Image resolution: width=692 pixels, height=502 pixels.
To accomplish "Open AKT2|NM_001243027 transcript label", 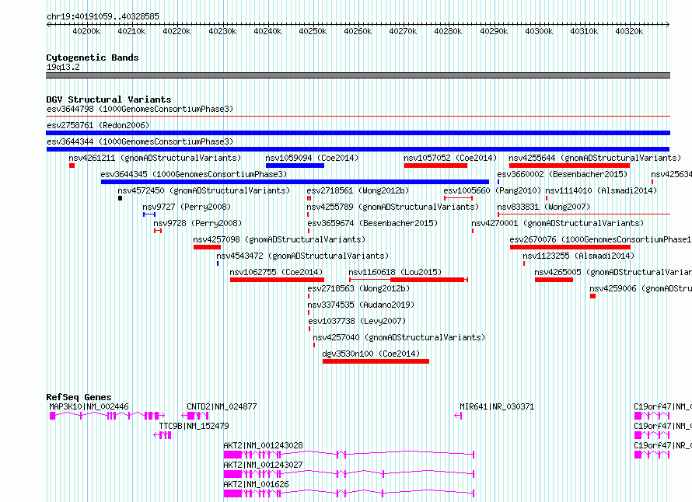I will (263, 465).
